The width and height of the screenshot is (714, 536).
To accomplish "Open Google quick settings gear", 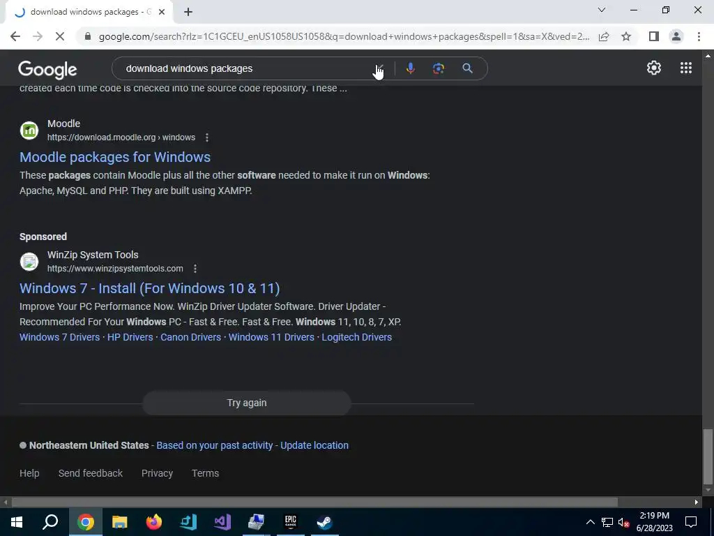I will pos(654,68).
